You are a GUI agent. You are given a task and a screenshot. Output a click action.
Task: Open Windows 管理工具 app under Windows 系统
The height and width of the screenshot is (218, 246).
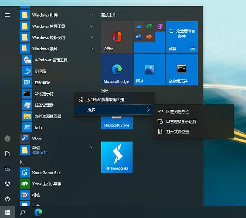point(58,60)
